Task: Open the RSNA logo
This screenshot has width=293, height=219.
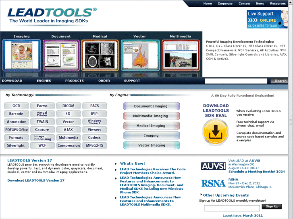Action: (x=213, y=183)
